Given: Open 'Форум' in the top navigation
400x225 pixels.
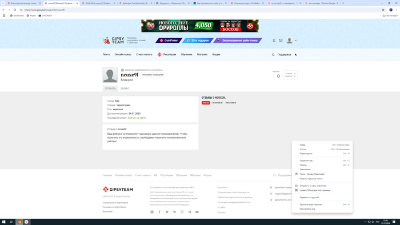Looking at the screenshot, I should 216,54.
